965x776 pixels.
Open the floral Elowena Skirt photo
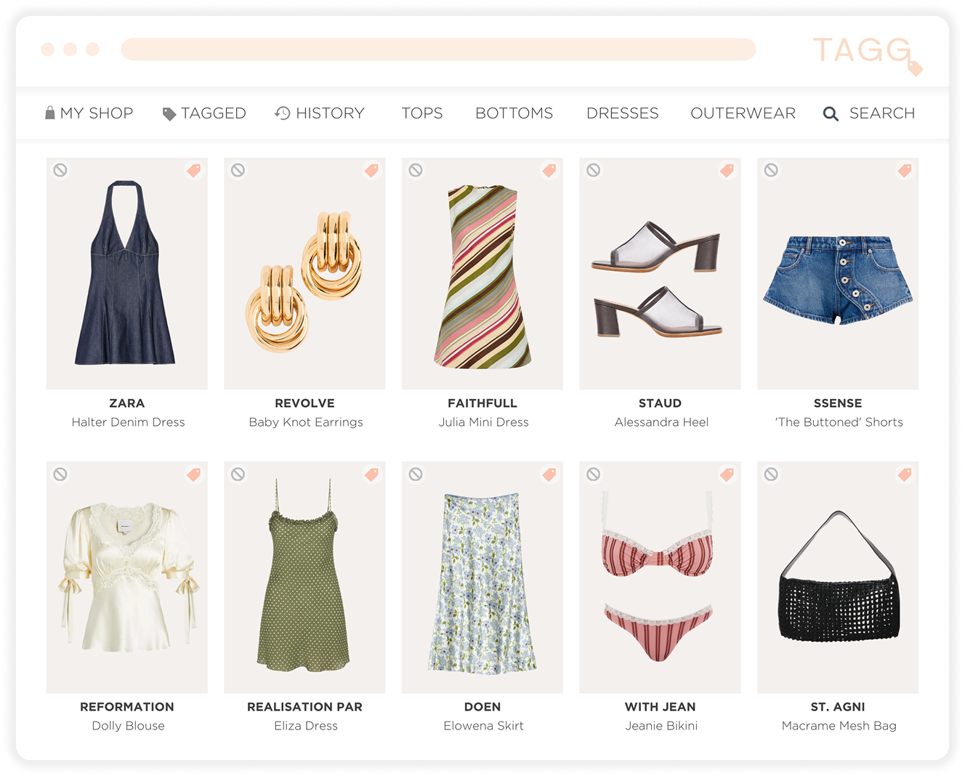(482, 578)
